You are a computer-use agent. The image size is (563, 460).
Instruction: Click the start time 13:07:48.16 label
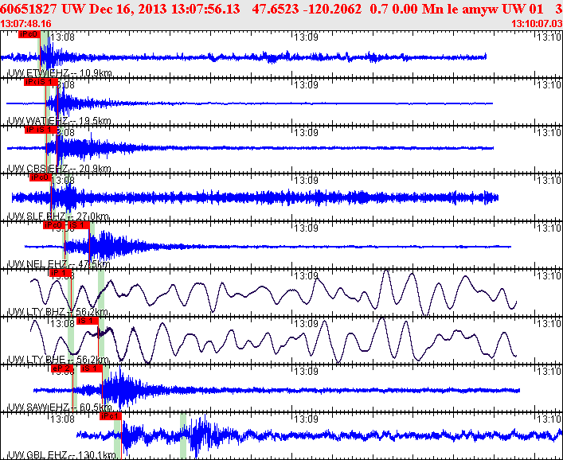pos(26,24)
